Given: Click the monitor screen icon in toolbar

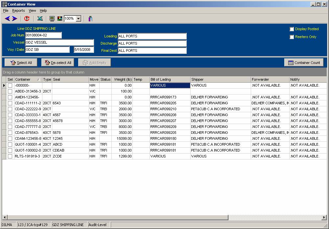Looking at the screenshot, I should pyautogui.click(x=52, y=19).
